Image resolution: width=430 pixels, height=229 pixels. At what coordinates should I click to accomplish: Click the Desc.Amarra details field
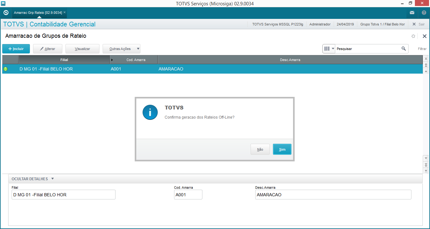point(333,195)
